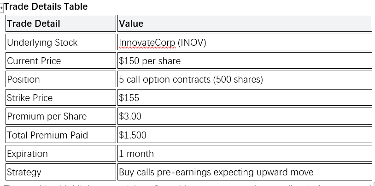375x186 pixels.
Task: Click the misspelled word "InnovateCorp"
Action: pyautogui.click(x=147, y=42)
